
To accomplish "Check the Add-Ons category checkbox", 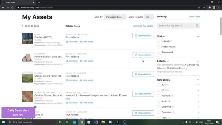I will coord(159,96).
